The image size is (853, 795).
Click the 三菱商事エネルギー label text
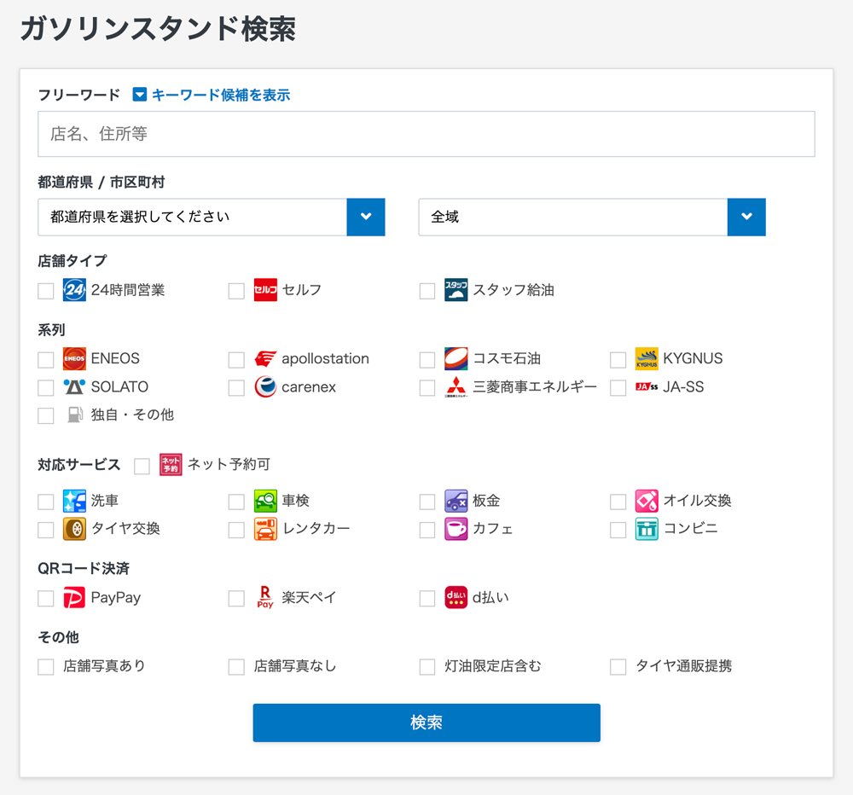pos(535,387)
